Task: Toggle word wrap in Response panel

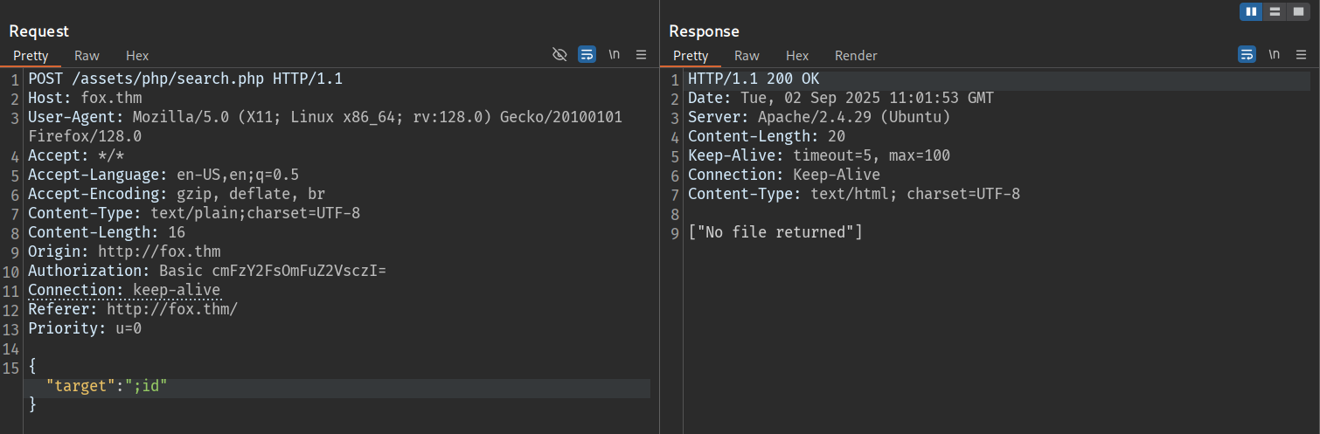Action: [x=1247, y=55]
